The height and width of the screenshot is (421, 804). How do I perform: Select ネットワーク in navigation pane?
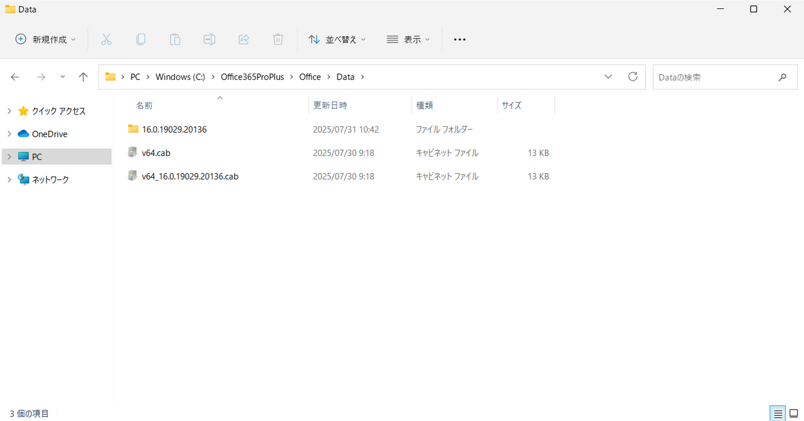[50, 180]
